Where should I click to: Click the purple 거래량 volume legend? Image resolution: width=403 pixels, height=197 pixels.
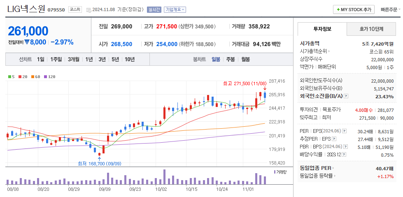pos(280,172)
